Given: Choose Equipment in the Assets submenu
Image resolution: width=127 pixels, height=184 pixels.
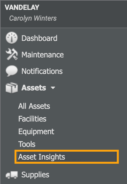Looking at the screenshot, I should tap(36, 132).
